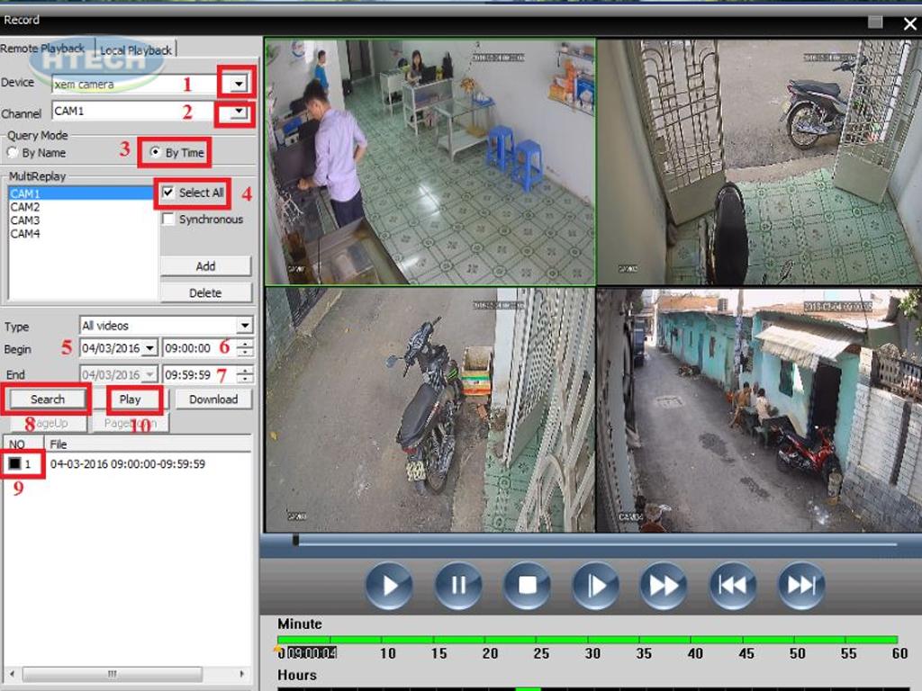Viewport: 922px width, 691px height.
Task: Open the Type 'All videos' dropdown
Action: (x=244, y=326)
